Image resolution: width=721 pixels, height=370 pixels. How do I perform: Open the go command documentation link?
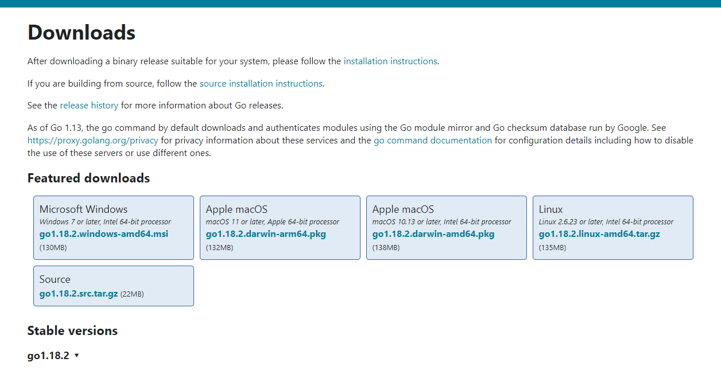coord(433,141)
